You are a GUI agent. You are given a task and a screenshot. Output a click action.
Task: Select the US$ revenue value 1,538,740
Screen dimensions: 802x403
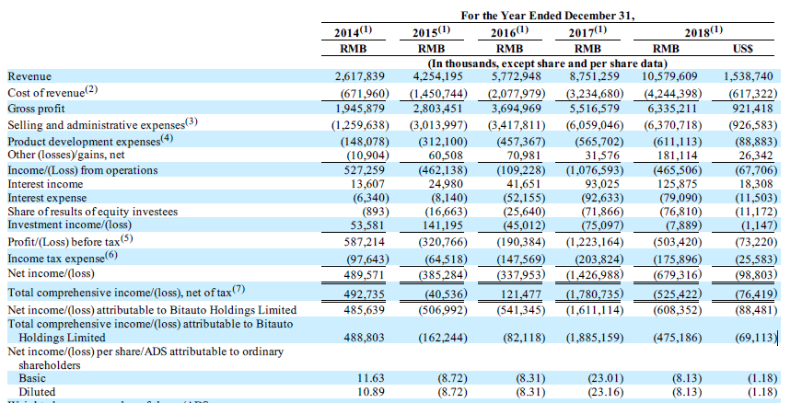(751, 76)
